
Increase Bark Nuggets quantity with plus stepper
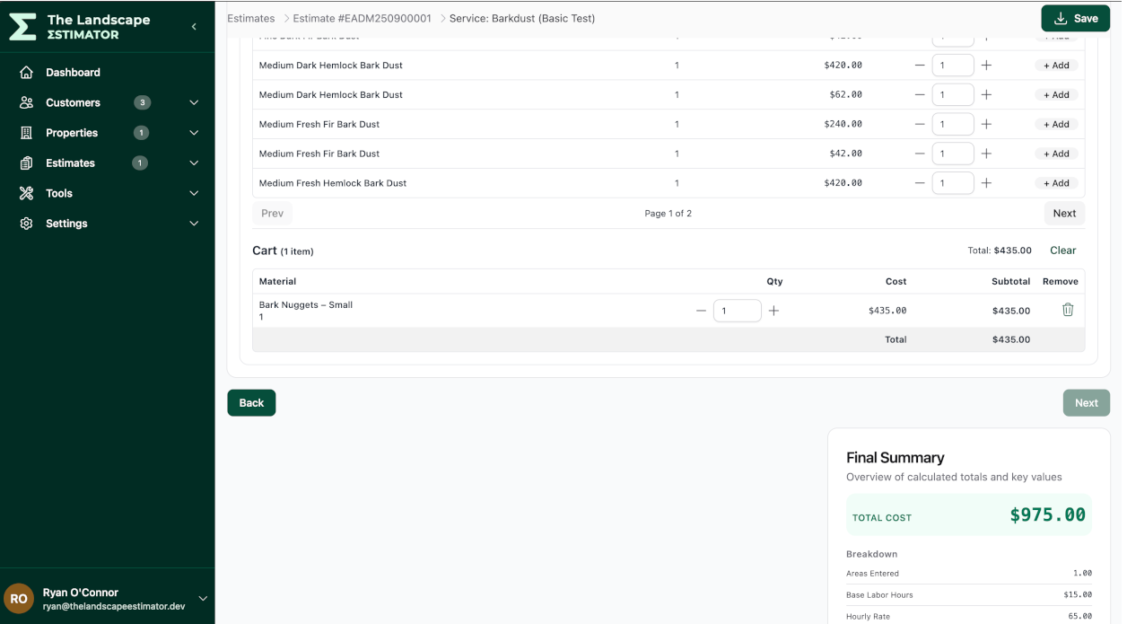(773, 309)
